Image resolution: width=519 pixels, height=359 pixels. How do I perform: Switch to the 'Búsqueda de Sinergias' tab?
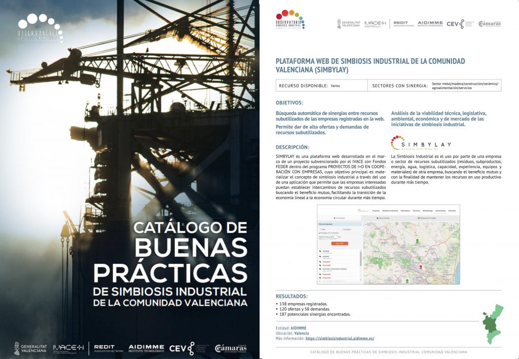click(x=429, y=218)
